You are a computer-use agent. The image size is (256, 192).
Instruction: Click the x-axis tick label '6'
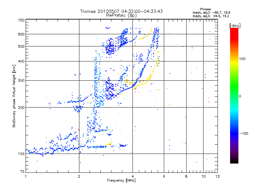[x=164, y=176]
